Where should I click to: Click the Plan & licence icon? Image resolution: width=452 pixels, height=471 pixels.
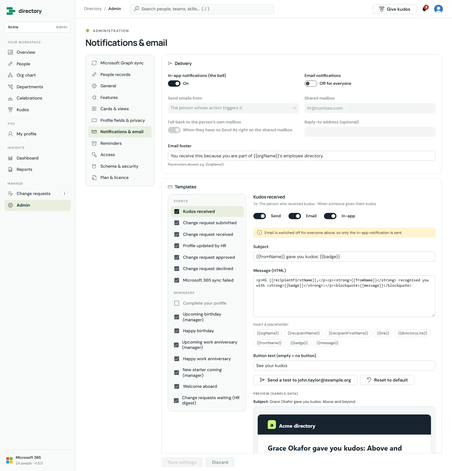94,178
